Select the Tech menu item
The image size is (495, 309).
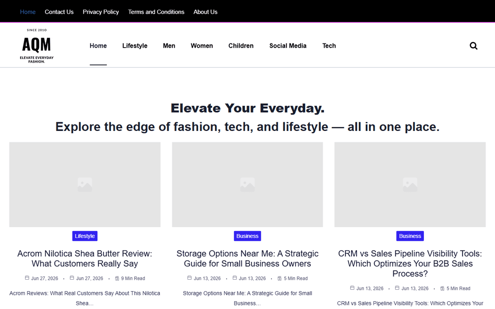point(329,46)
